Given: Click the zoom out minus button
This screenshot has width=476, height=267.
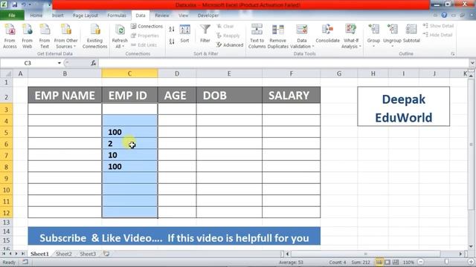Looking at the screenshot, I should pyautogui.click(x=421, y=262).
